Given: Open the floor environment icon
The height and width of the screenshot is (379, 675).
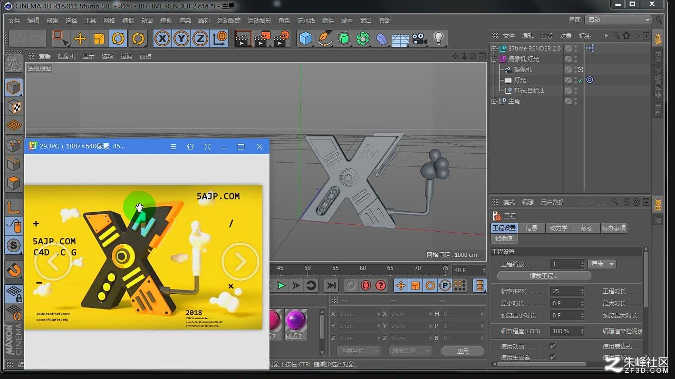Looking at the screenshot, I should point(401,38).
